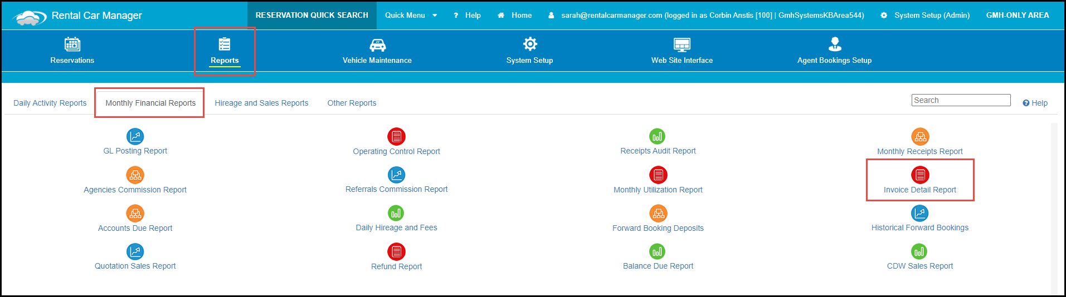Expand the Quick Menu dropdown
The image size is (1066, 297).
411,16
